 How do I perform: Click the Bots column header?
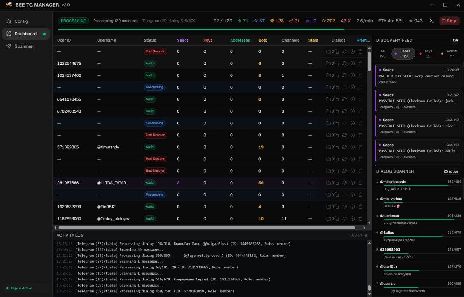[x=263, y=40]
